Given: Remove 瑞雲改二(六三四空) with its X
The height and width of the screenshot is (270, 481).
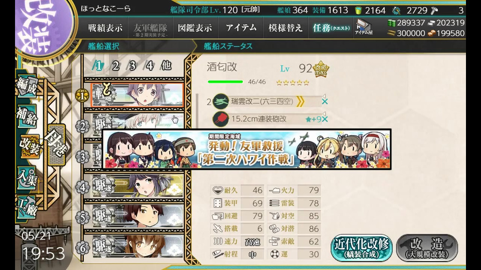Looking at the screenshot, I should click(x=325, y=101).
